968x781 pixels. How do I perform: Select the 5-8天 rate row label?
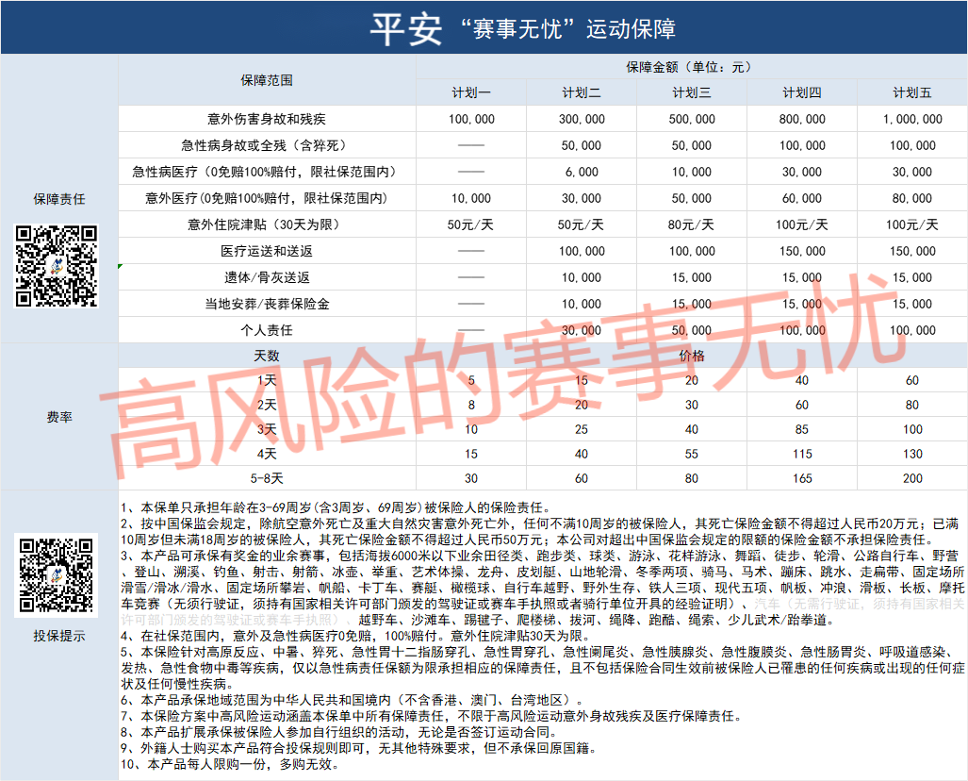[x=267, y=478]
